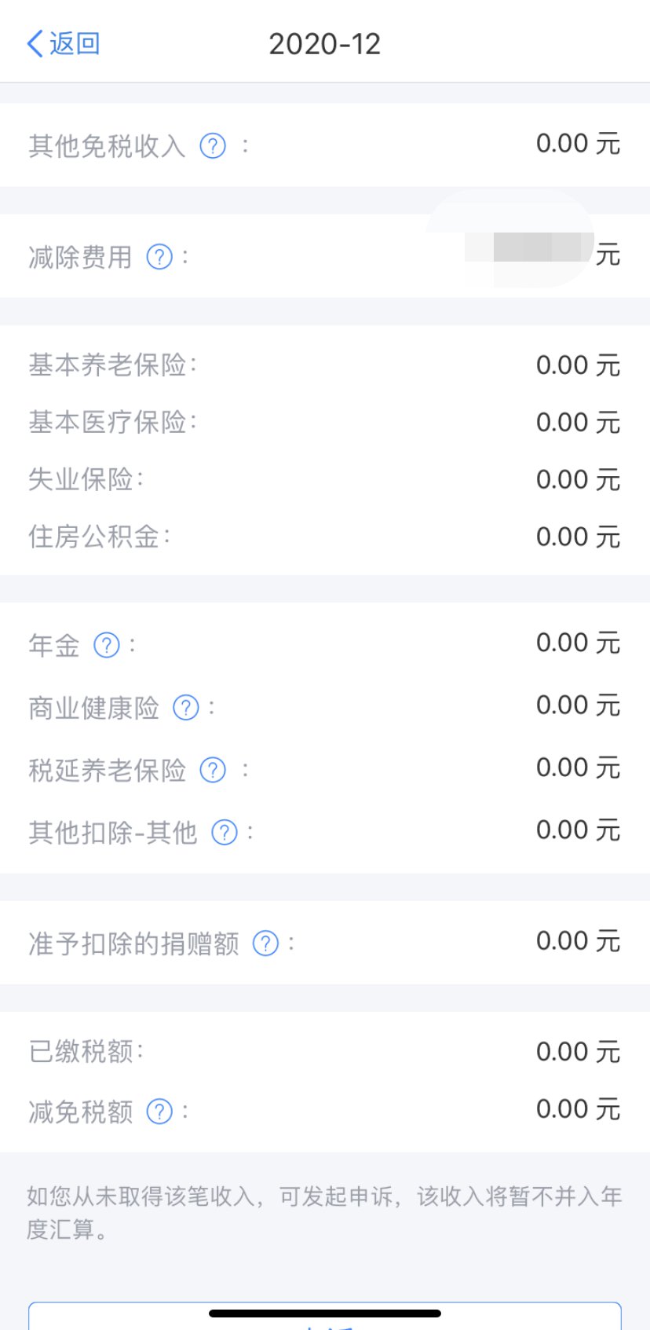650x1330 pixels.
Task: Show info for 其他扣除-其他
Action: point(225,833)
